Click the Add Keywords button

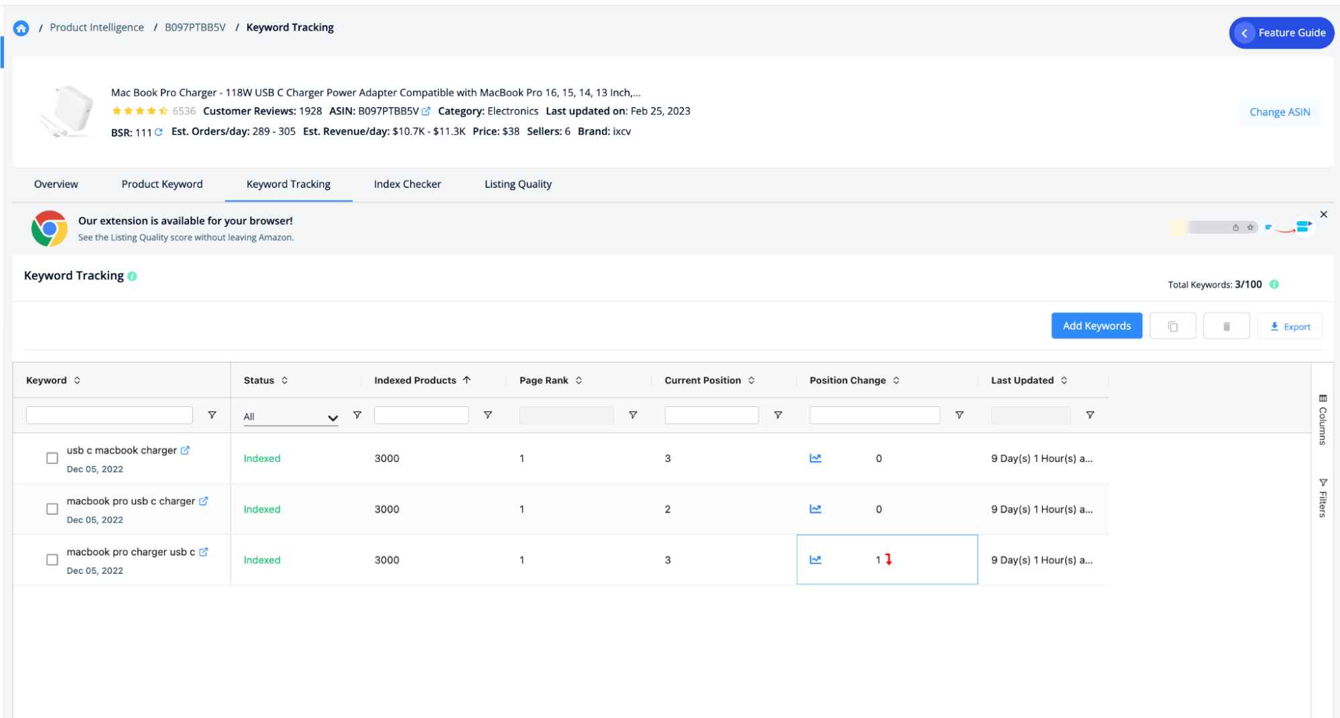[1097, 326]
